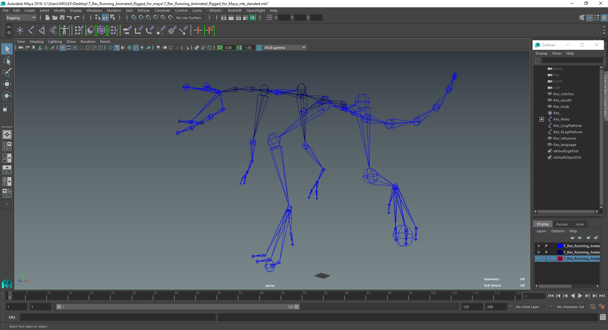Click the Play Backwards button
This screenshot has height=330, width=608.
(572, 296)
